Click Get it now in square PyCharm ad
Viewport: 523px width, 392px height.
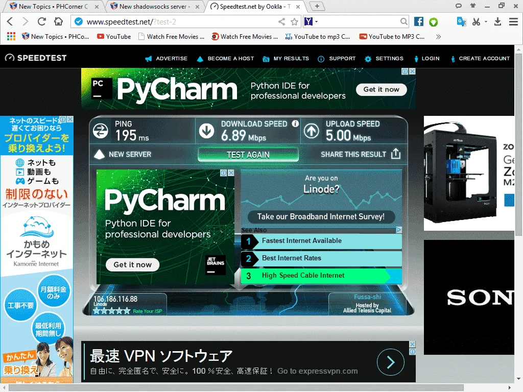(132, 265)
